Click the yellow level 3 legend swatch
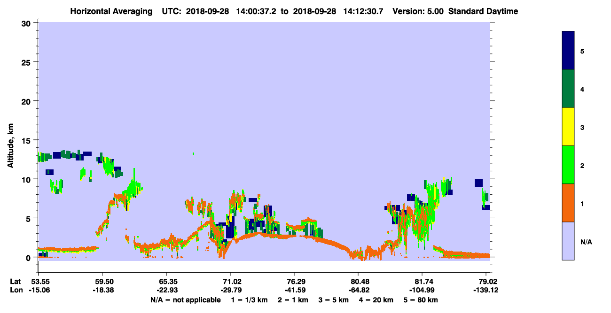The width and height of the screenshot is (611, 313). click(568, 127)
